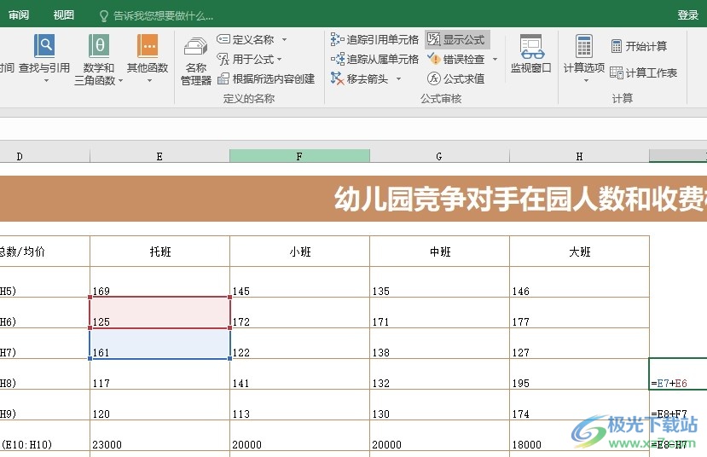This screenshot has width=707, height=457.
Task: Click the 总数/均价 header cell
Action: 45,251
